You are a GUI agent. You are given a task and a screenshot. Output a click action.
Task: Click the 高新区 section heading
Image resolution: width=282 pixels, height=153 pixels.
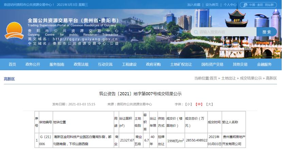pyautogui.click(x=10, y=79)
